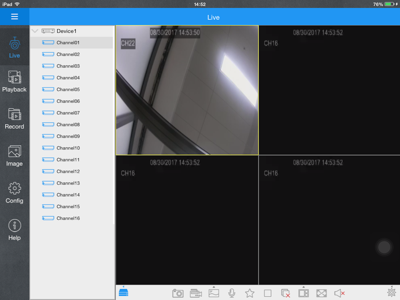Image resolution: width=400 pixels, height=300 pixels.
Task: Select Channel14 in the device tree
Action: tap(72, 195)
